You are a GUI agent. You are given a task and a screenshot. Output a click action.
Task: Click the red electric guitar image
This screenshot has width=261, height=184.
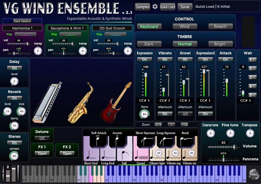[x=115, y=103]
